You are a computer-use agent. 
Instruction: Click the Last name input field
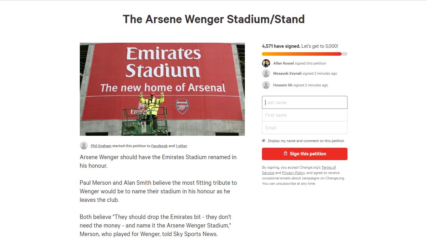coord(304,102)
